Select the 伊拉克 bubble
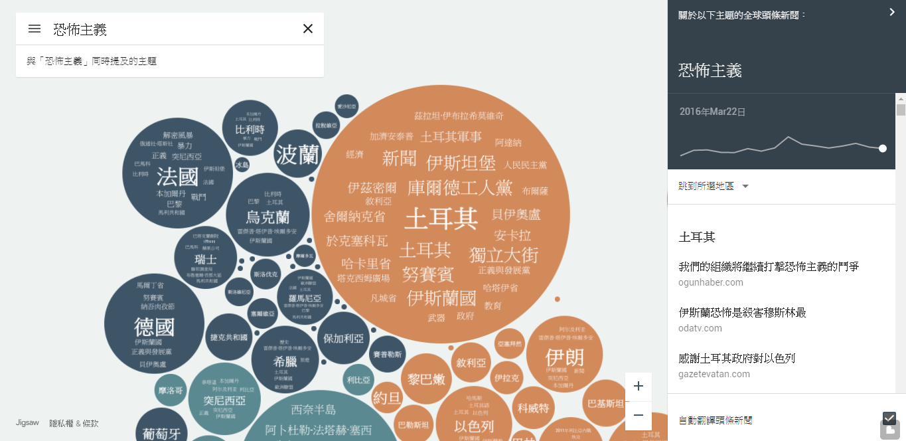The image size is (906, 441). tap(506, 377)
